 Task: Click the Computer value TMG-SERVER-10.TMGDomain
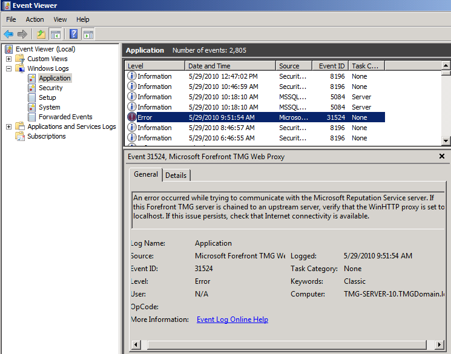click(x=394, y=294)
